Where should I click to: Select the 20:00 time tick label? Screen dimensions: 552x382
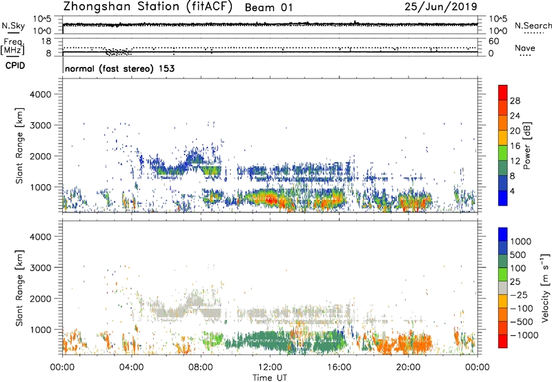point(408,368)
